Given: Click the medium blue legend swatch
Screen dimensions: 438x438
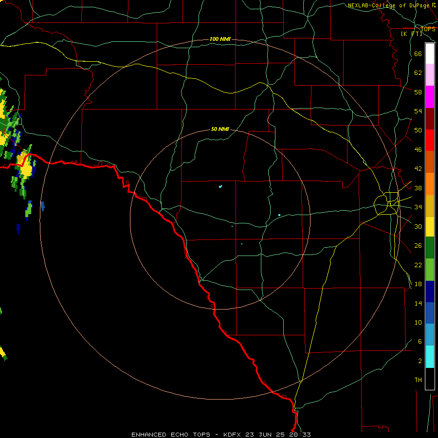Looking at the screenshot, I should [430, 313].
